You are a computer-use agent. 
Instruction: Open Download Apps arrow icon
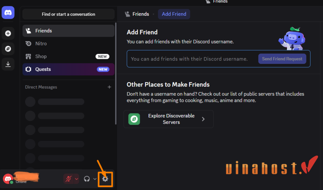8,64
